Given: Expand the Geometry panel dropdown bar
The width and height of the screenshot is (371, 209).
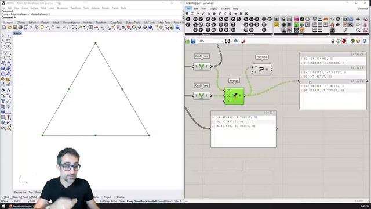Looking at the screenshot, I should 207,34.
